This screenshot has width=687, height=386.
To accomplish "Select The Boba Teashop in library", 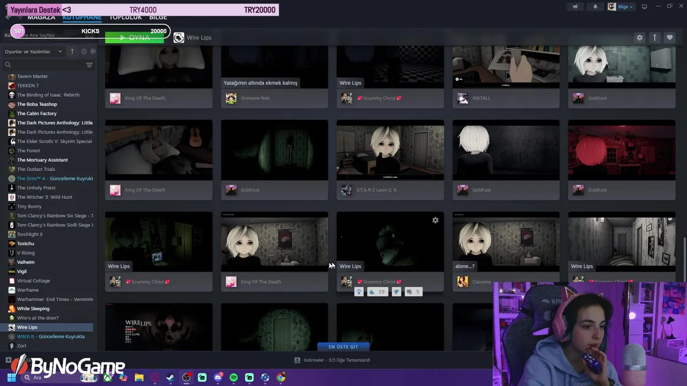I will [37, 104].
